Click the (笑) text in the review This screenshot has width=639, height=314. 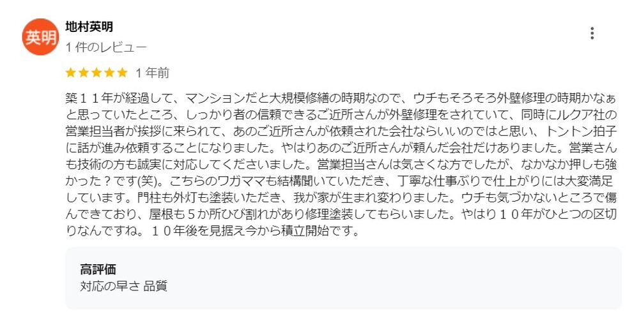pyautogui.click(x=149, y=181)
